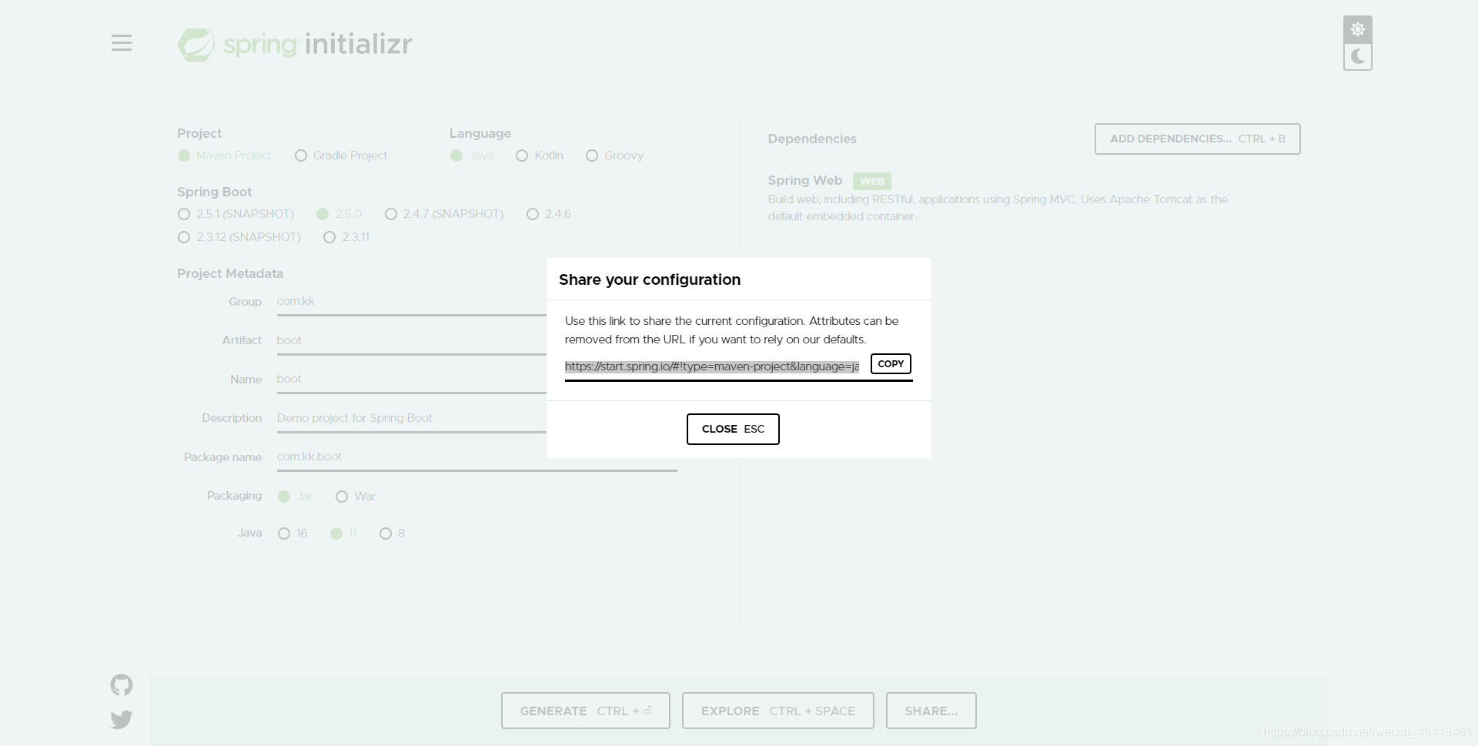
Task: Choose Java language option
Action: (472, 156)
